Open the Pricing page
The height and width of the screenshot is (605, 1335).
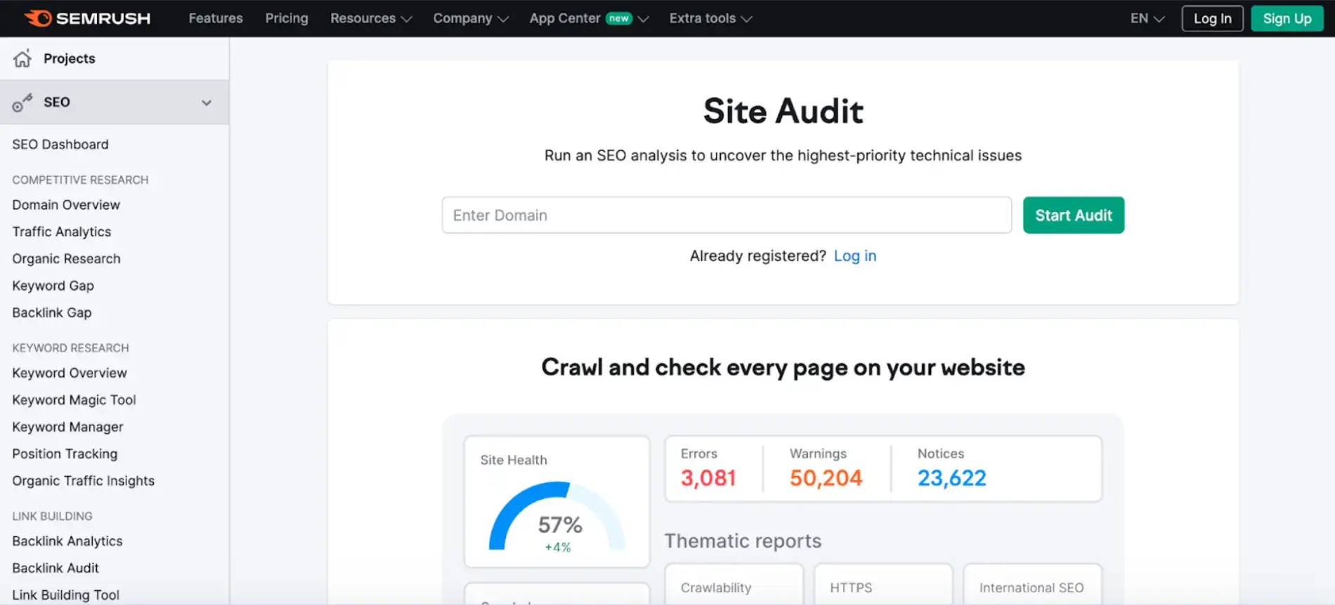(x=287, y=18)
